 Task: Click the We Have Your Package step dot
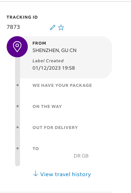(18, 85)
